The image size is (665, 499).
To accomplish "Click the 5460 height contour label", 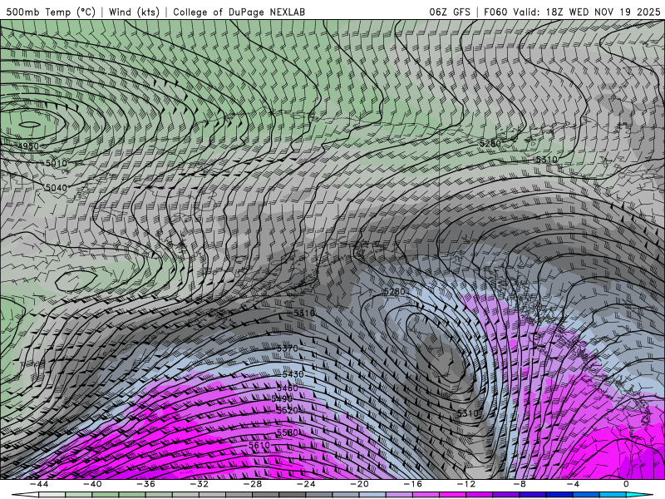I will (x=288, y=388).
